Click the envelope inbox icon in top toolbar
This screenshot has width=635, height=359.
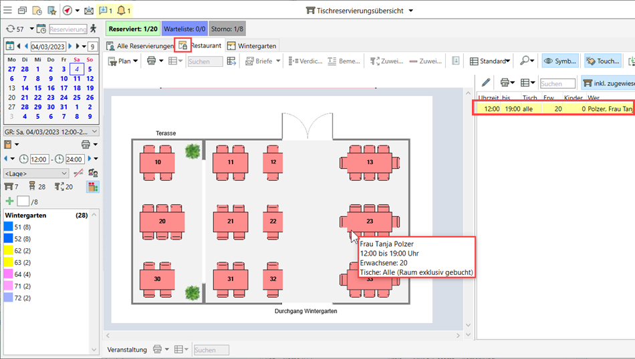coord(89,11)
